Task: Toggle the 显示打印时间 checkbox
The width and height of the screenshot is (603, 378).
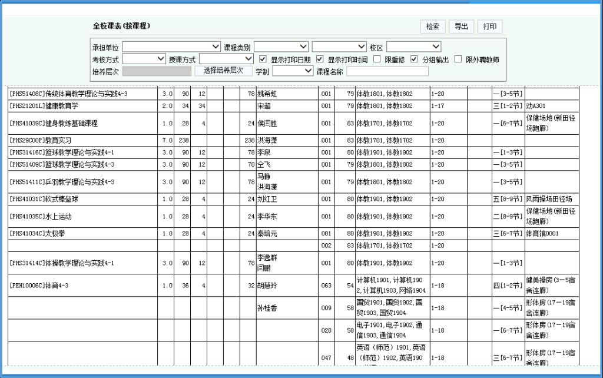Action: coord(320,59)
